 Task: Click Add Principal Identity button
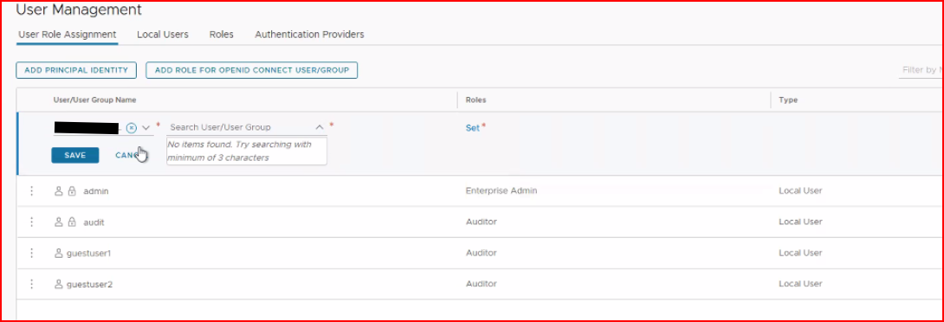[x=76, y=70]
